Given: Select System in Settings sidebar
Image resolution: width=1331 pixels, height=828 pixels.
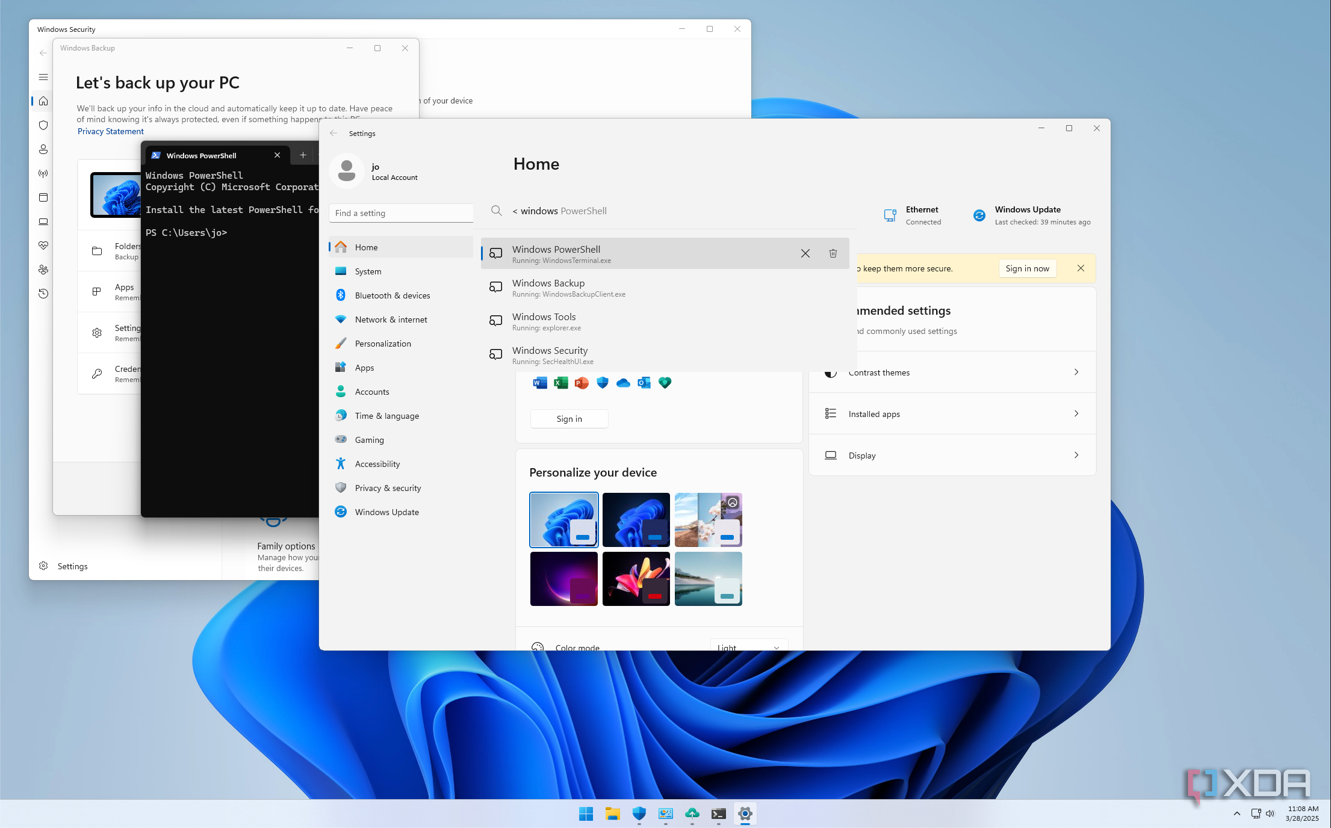Looking at the screenshot, I should 401,271.
